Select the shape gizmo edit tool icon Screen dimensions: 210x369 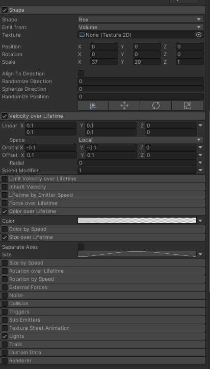click(x=93, y=106)
